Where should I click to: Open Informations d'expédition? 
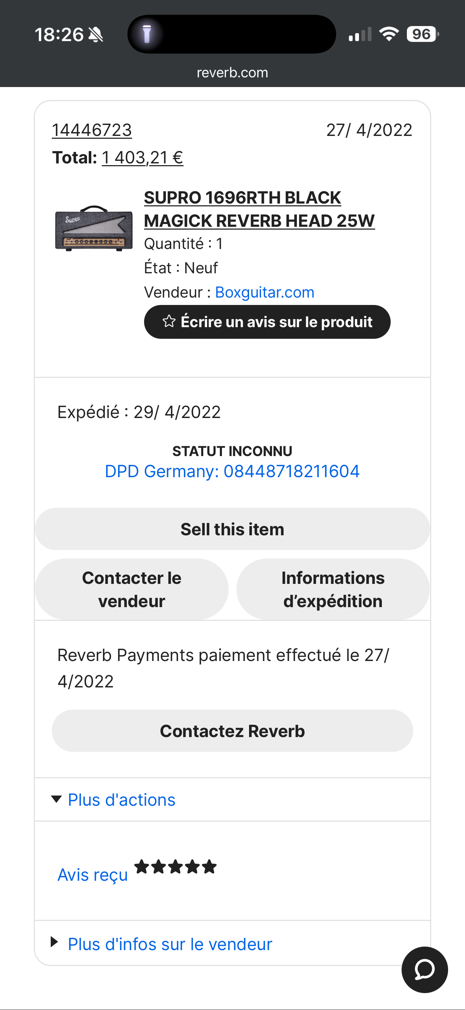coord(333,589)
